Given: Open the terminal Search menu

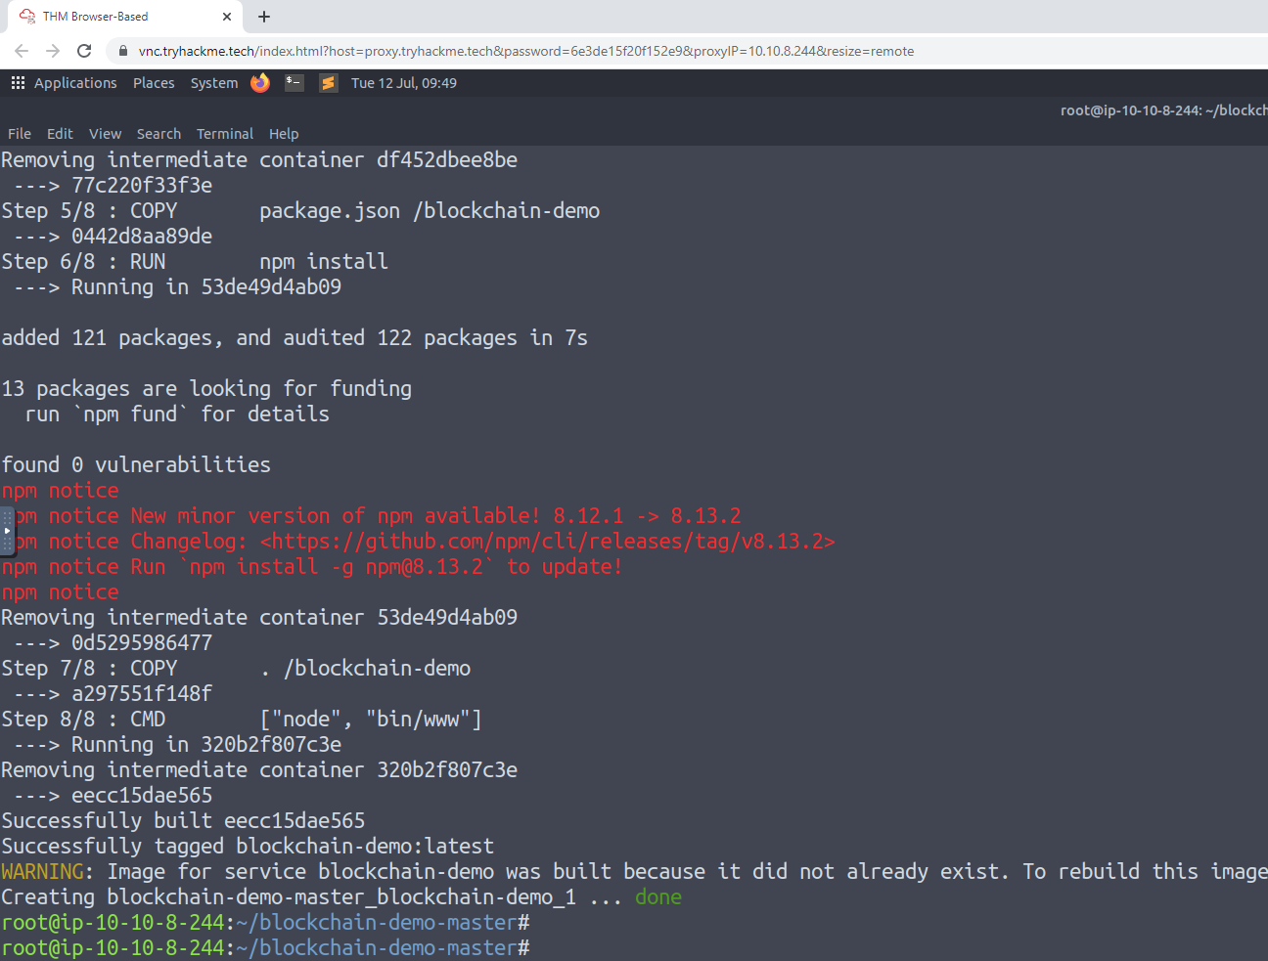Looking at the screenshot, I should [158, 134].
